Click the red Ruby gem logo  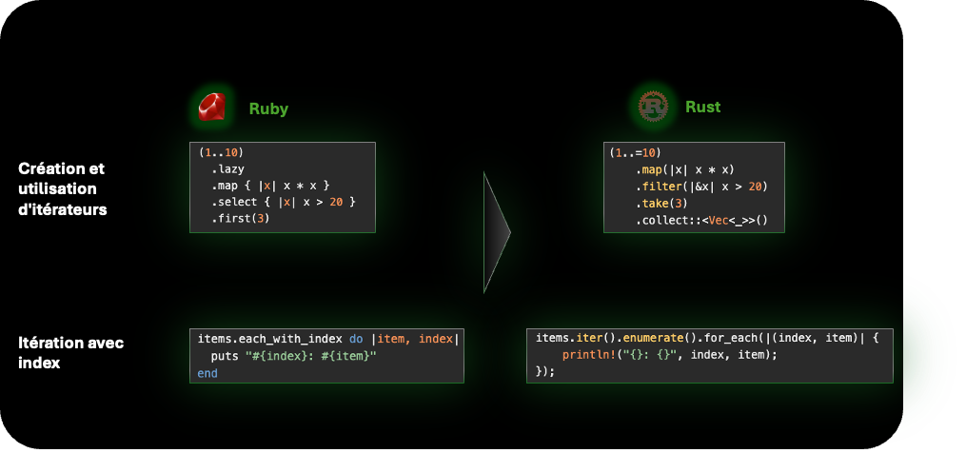(212, 108)
